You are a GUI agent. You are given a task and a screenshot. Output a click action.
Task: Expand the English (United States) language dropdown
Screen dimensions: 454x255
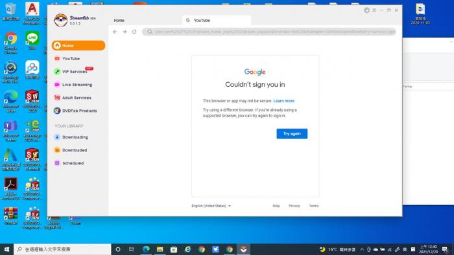coord(211,206)
